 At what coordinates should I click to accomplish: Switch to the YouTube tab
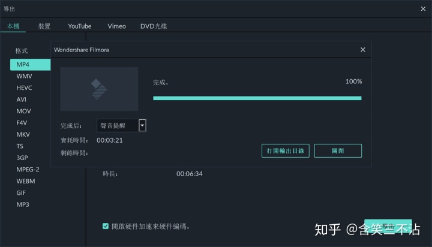[x=80, y=26]
